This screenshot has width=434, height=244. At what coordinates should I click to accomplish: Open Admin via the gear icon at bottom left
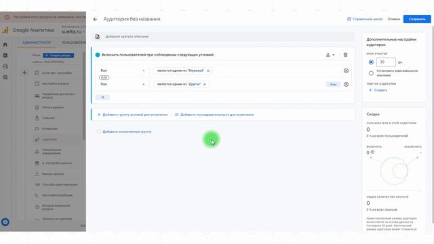(5, 222)
